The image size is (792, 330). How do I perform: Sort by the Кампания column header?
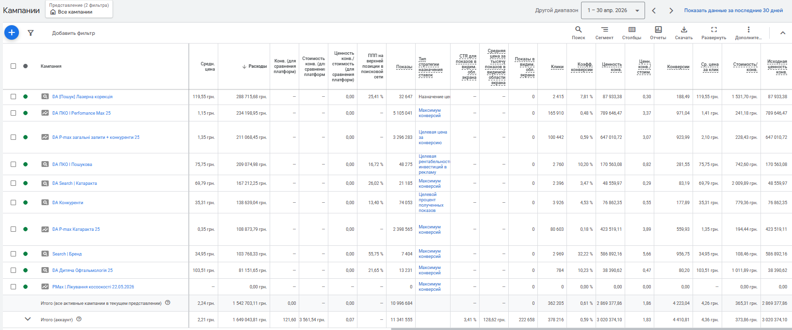pos(51,66)
